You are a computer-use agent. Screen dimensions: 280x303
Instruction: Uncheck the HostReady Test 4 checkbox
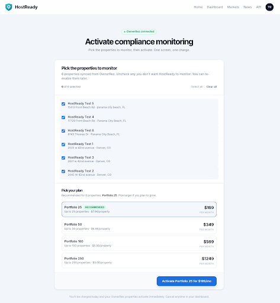[x=63, y=117]
